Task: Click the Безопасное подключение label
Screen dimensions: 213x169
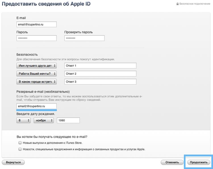Action: pyautogui.click(x=195, y=4)
